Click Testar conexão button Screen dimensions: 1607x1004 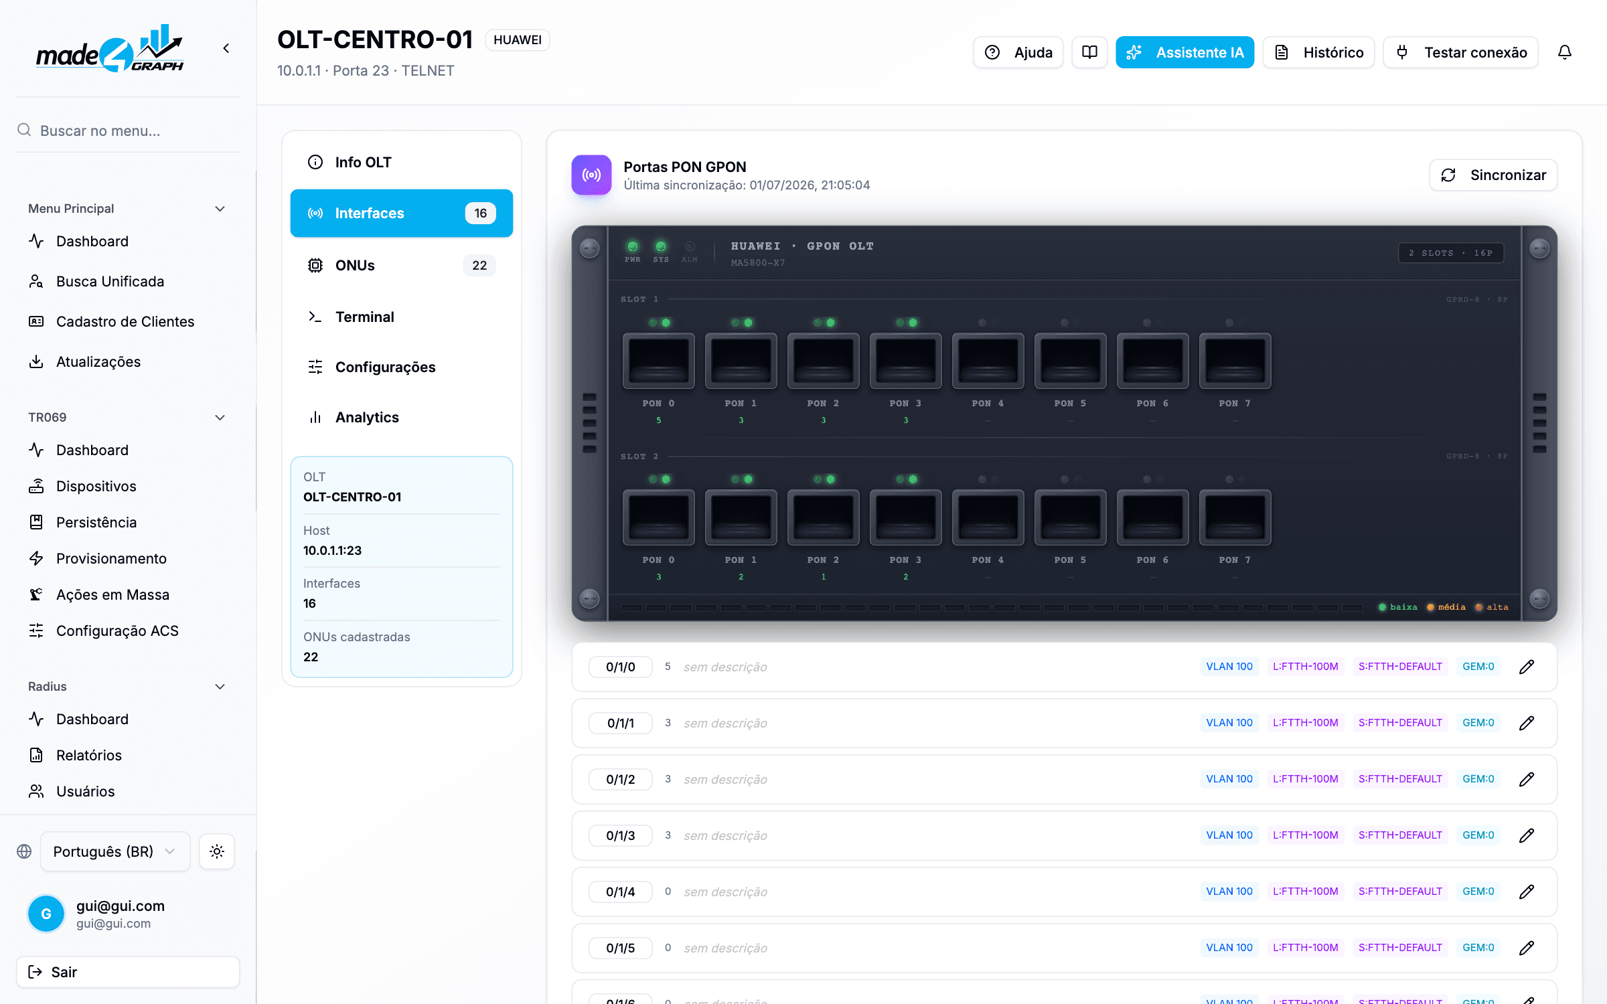click(x=1461, y=52)
